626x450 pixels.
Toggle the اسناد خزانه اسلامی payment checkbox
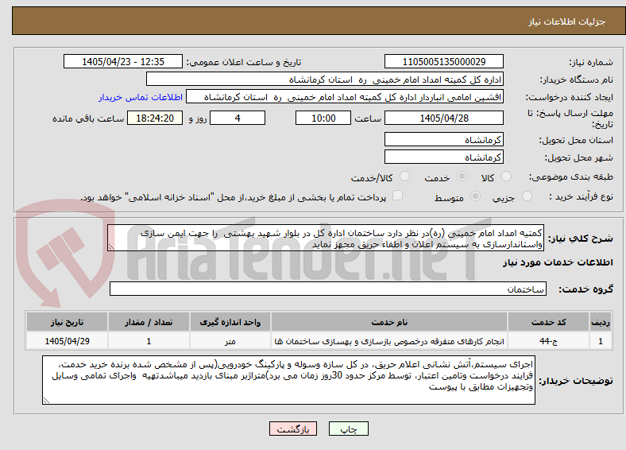click(398, 196)
